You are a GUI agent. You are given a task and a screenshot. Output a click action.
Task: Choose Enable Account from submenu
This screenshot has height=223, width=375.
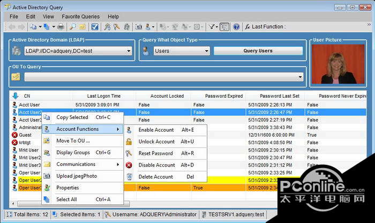pyautogui.click(x=166, y=130)
